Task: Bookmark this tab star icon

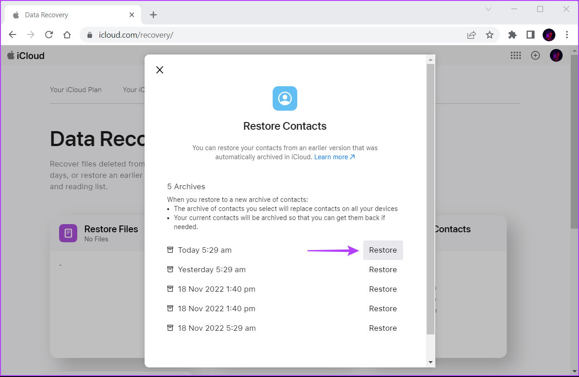Action: point(489,35)
